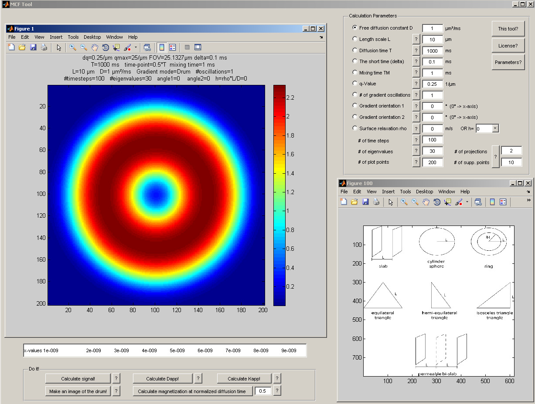
Task: Click the 'License?' button
Action: pyautogui.click(x=508, y=45)
